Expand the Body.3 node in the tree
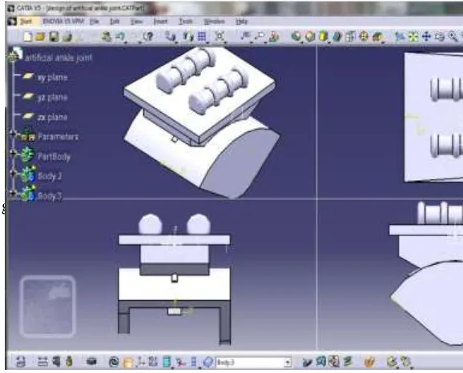The width and height of the screenshot is (463, 373). pos(13,193)
